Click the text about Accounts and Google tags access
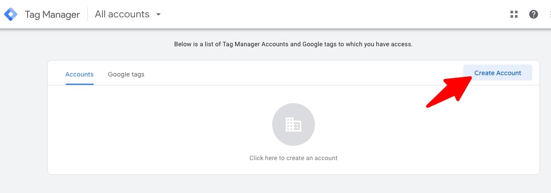This screenshot has width=551, height=193. point(294,44)
